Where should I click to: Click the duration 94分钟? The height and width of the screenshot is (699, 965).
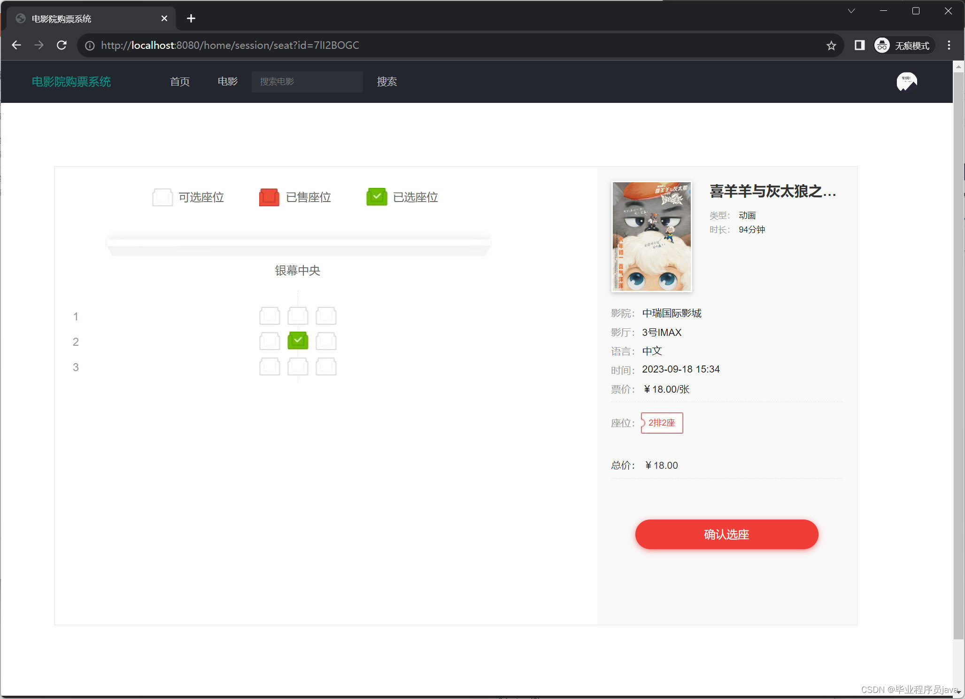(752, 230)
